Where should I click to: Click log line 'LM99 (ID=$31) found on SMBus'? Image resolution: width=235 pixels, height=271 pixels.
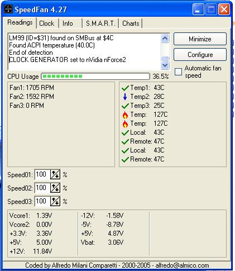click(61, 38)
